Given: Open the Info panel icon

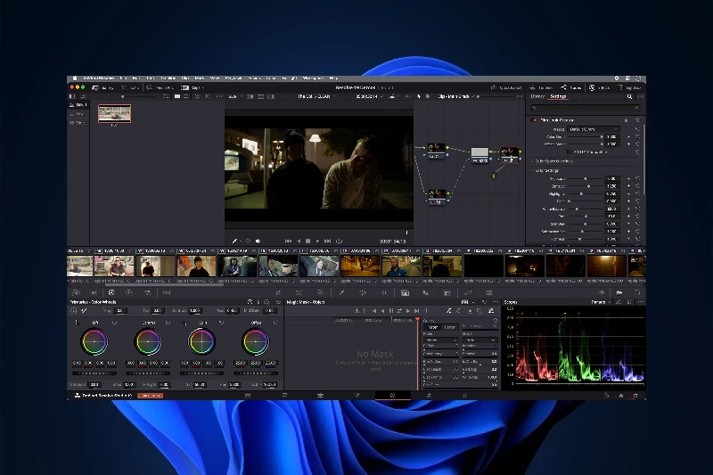Looking at the screenshot, I should (x=637, y=292).
